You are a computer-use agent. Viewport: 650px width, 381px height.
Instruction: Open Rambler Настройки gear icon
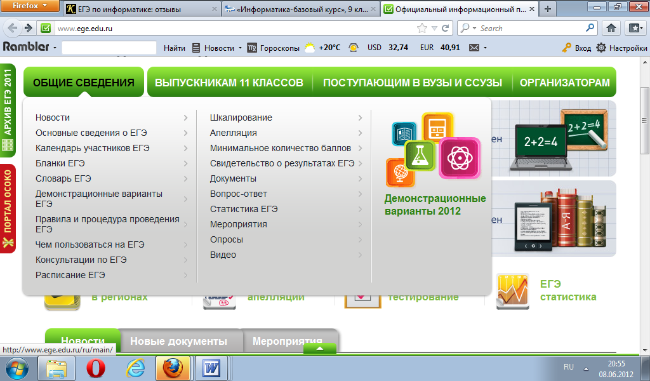pos(601,48)
